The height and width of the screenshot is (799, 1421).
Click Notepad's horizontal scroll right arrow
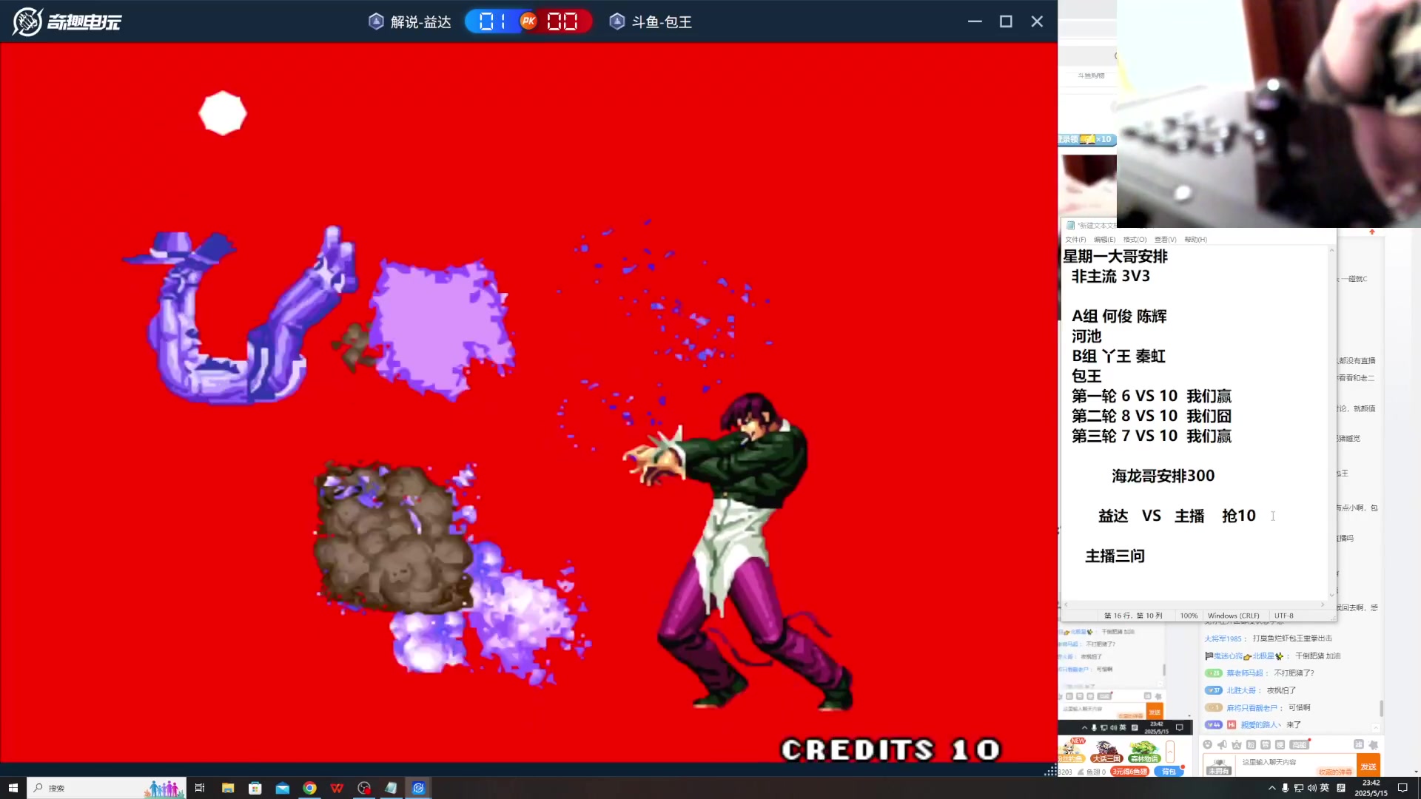1323,604
